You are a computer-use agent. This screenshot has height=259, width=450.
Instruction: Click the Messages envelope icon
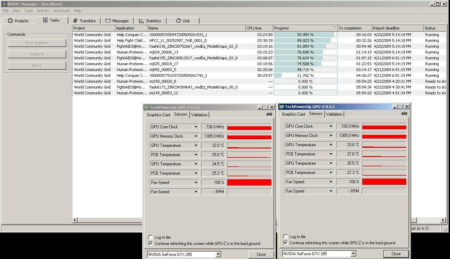coord(108,21)
